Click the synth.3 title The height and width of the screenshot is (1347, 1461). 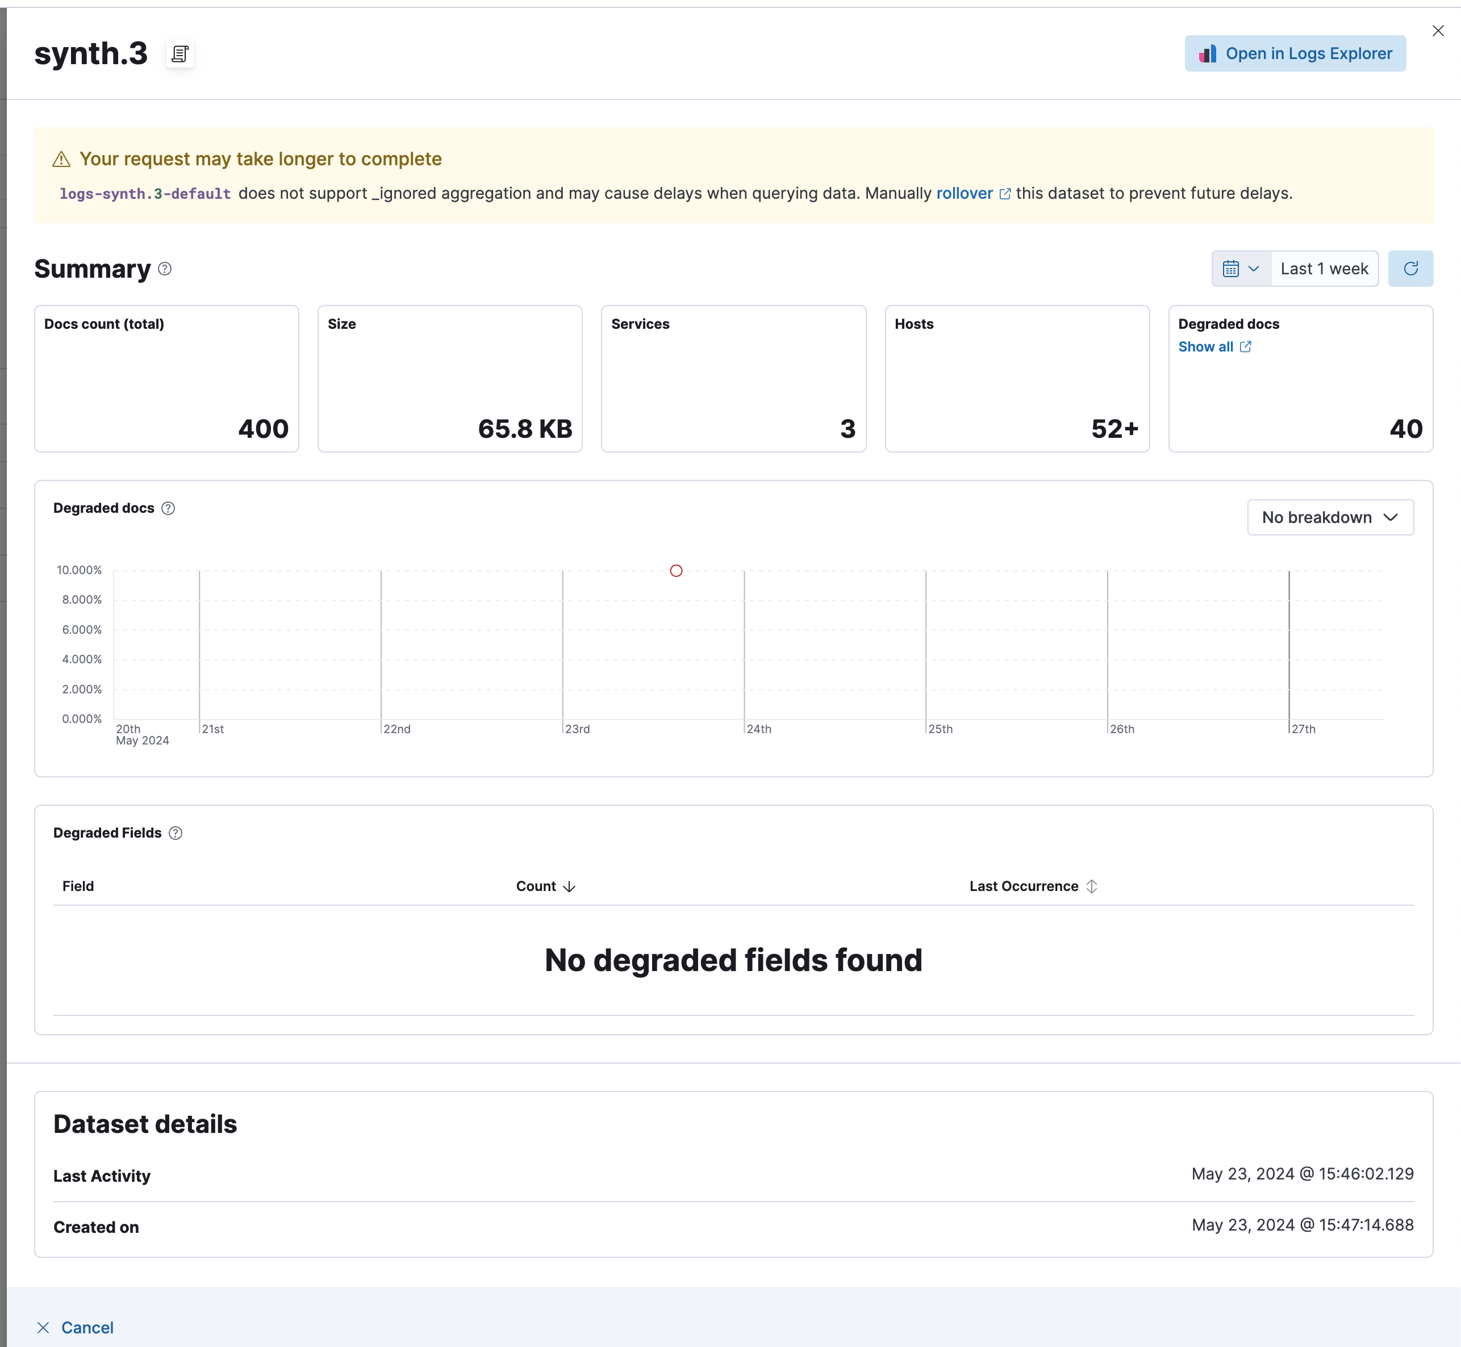tap(91, 53)
